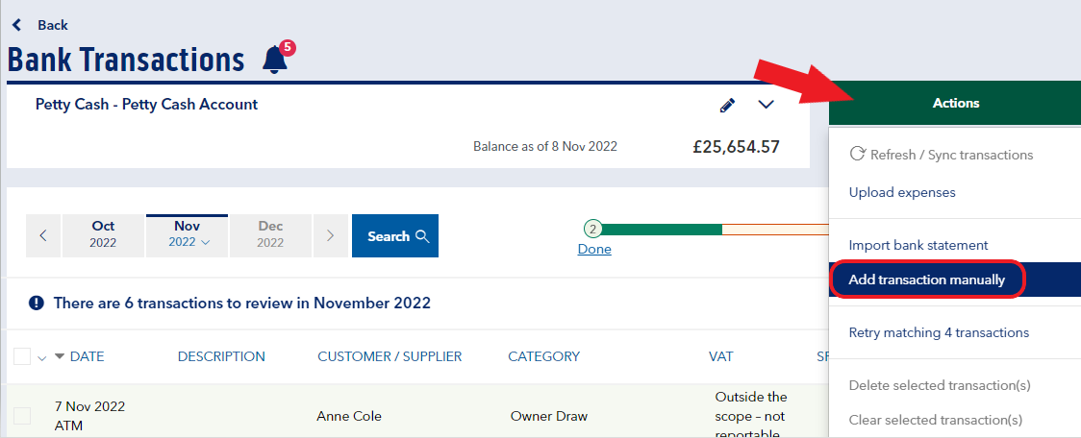Select Retry matching 4 transactions

[939, 332]
